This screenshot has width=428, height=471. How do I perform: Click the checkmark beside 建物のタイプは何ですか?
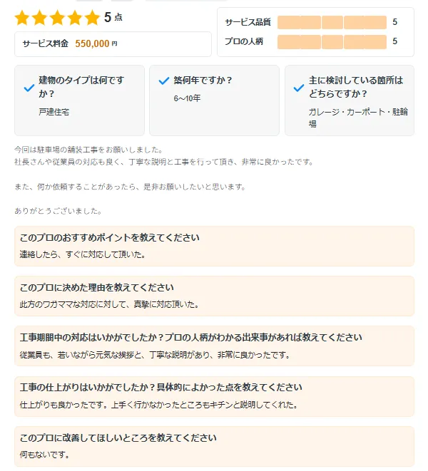point(29,88)
